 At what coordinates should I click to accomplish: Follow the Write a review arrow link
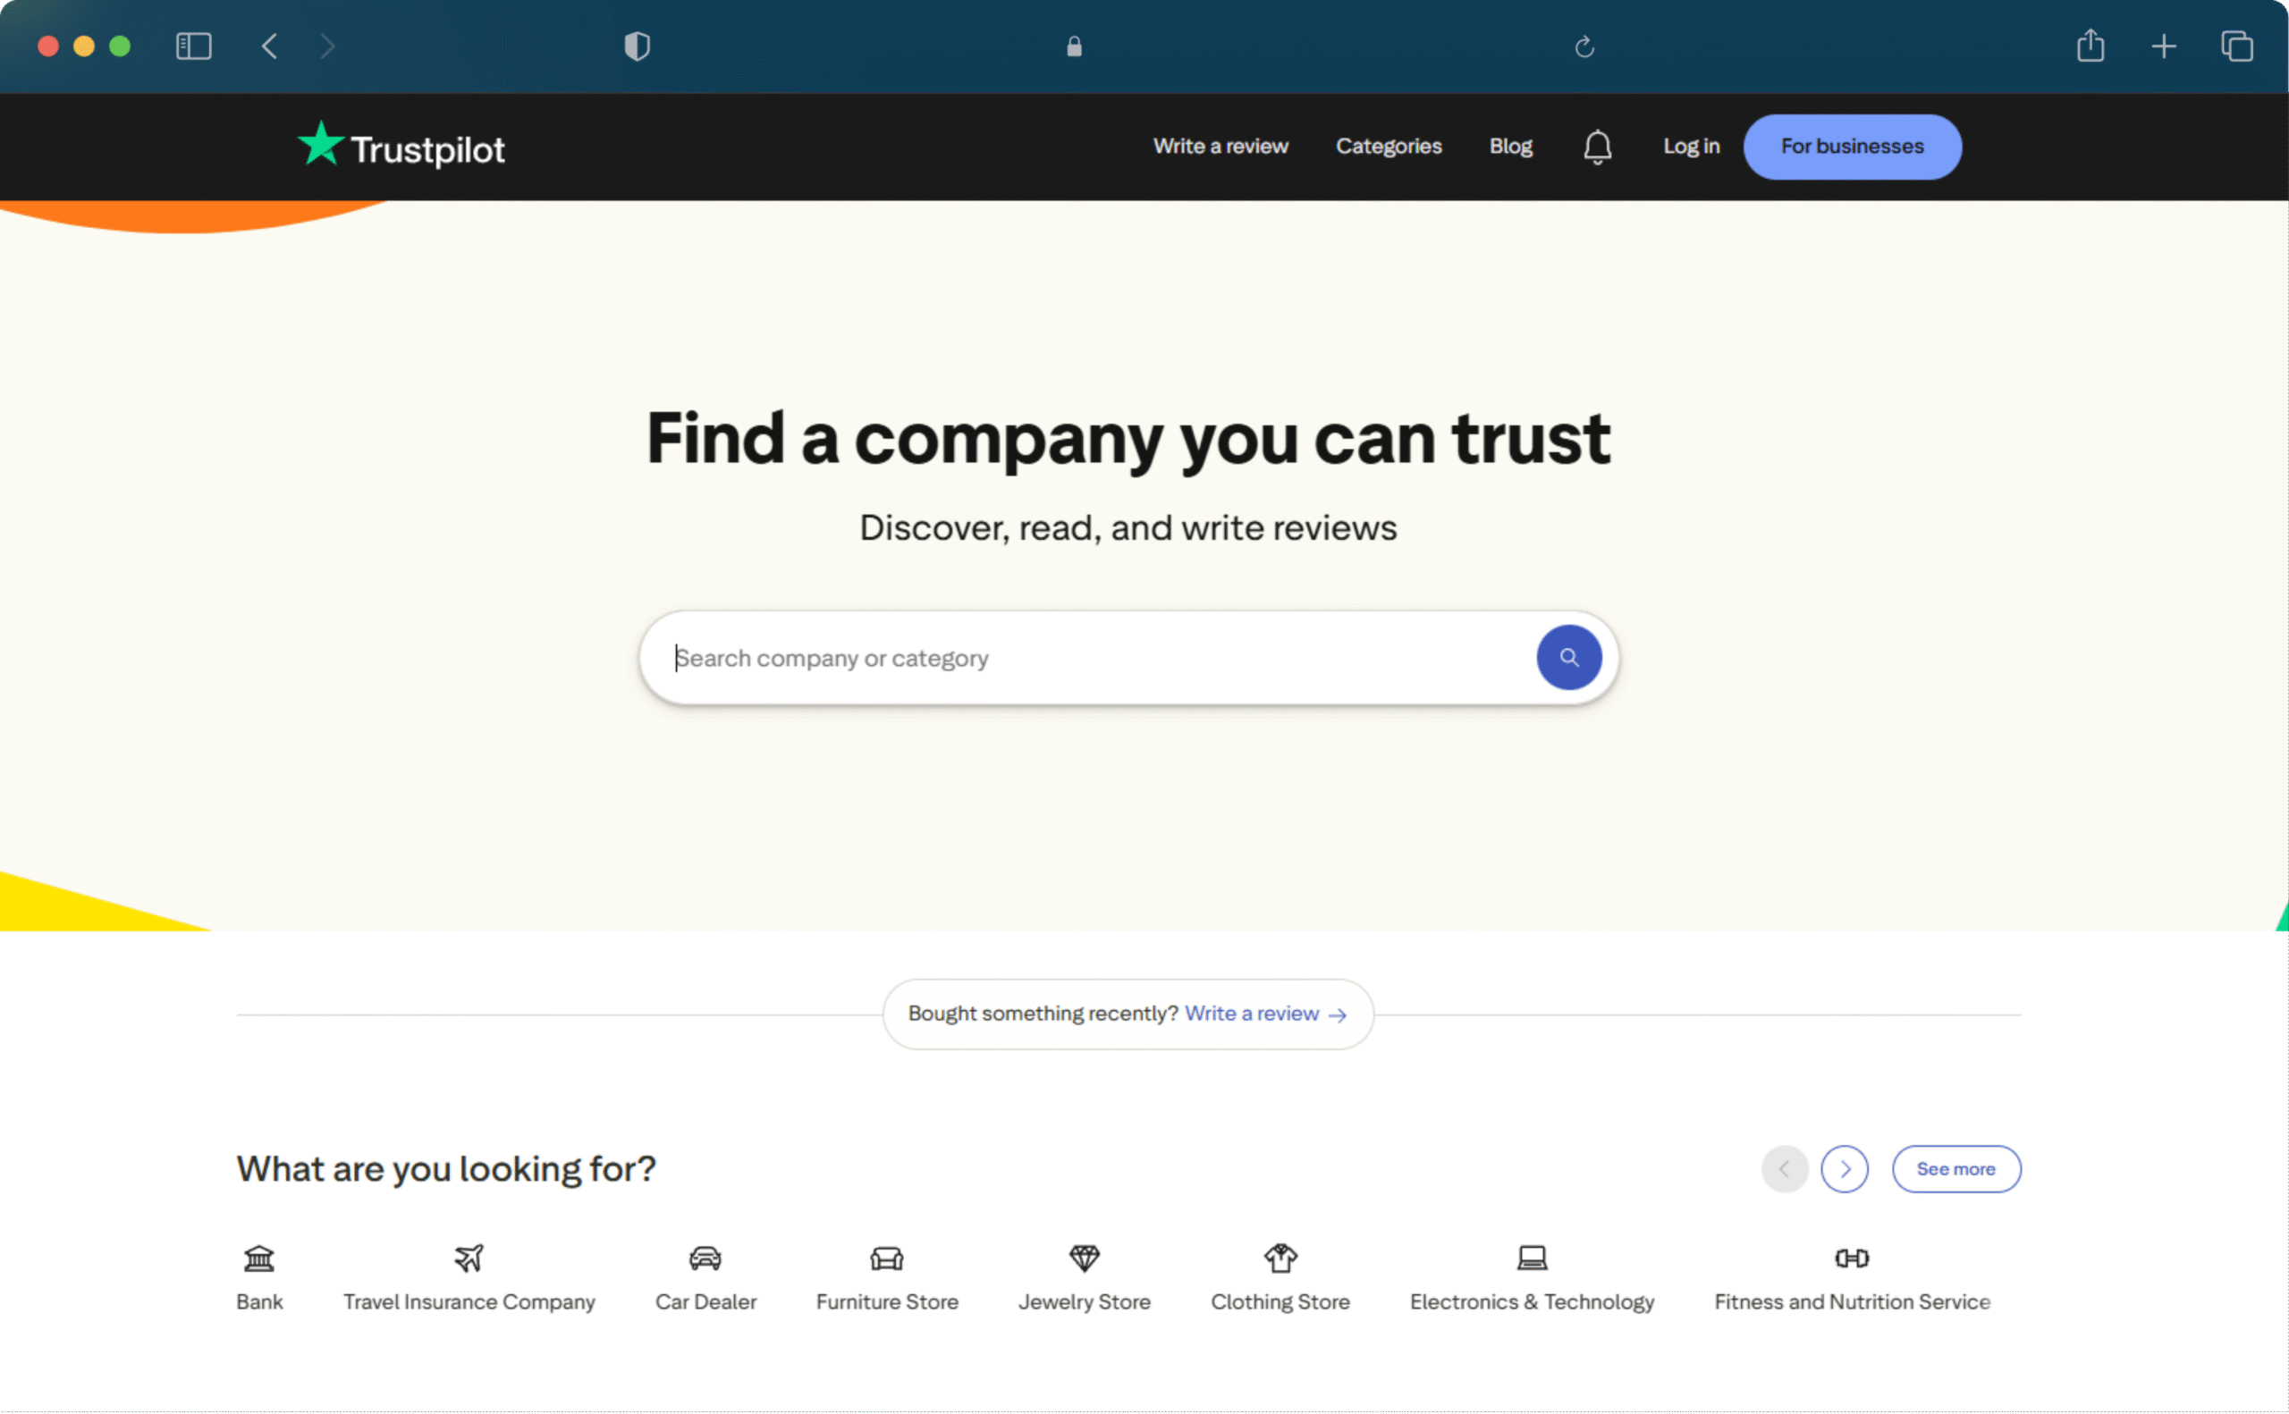click(x=1264, y=1014)
